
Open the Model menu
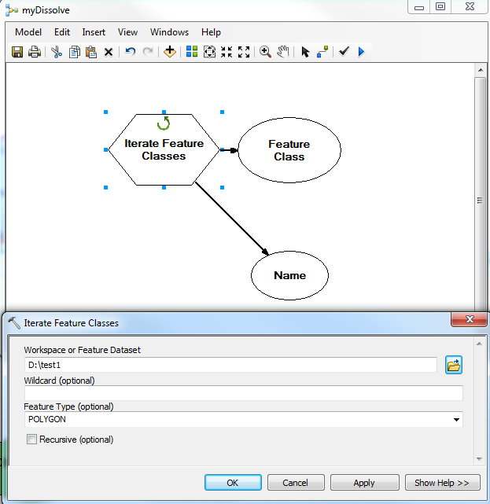(28, 32)
